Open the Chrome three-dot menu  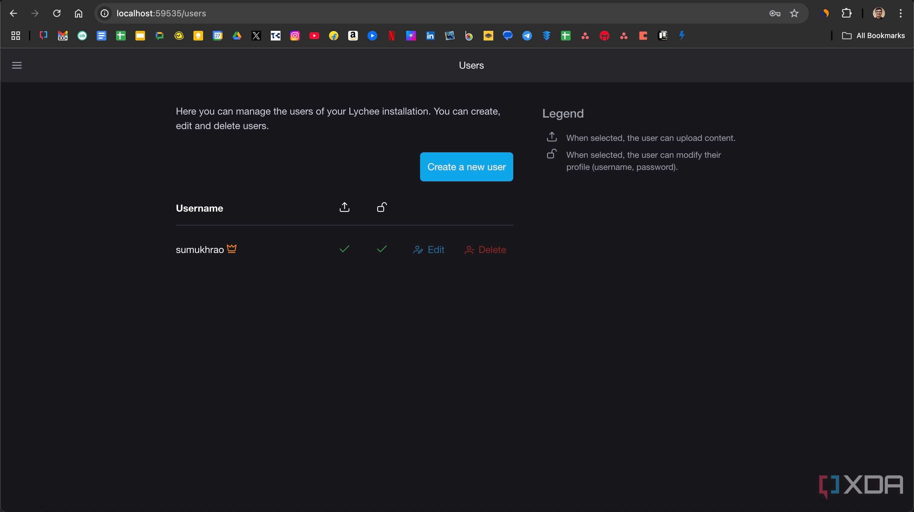(900, 14)
